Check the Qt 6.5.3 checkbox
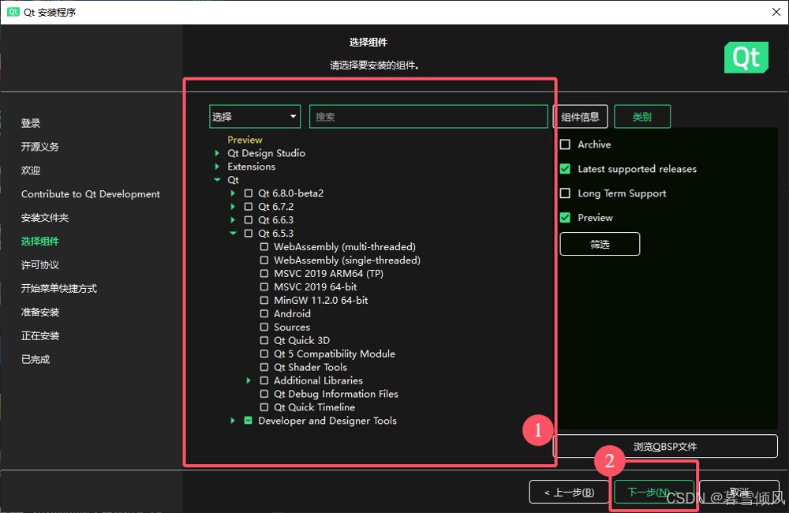The image size is (789, 513). [x=248, y=233]
